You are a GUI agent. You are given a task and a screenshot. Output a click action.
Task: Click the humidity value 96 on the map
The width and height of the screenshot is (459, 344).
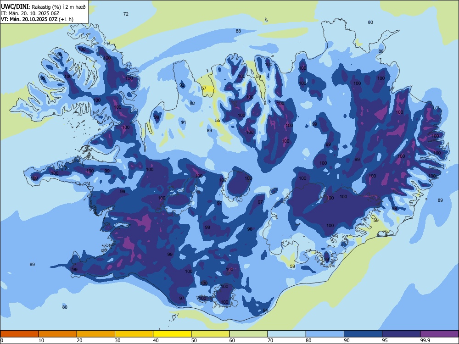coord(250,229)
